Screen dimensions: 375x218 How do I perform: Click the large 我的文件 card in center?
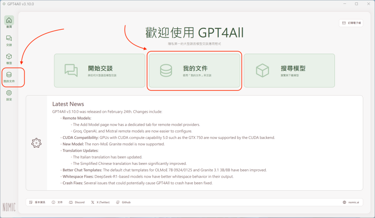(x=194, y=71)
